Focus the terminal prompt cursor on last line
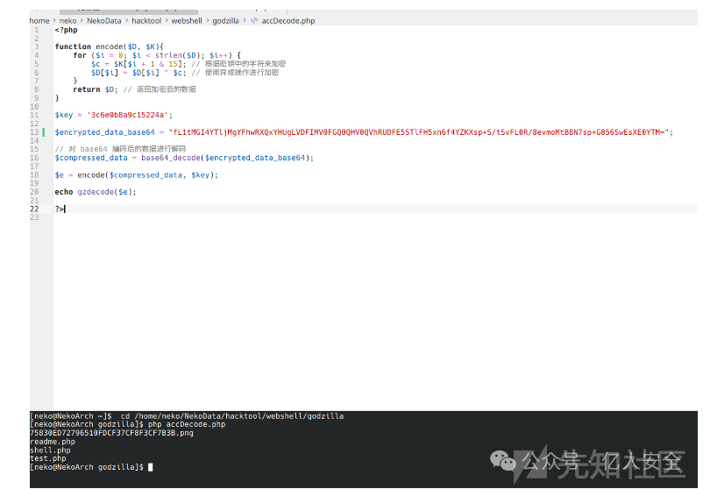The width and height of the screenshot is (703, 489). click(150, 467)
